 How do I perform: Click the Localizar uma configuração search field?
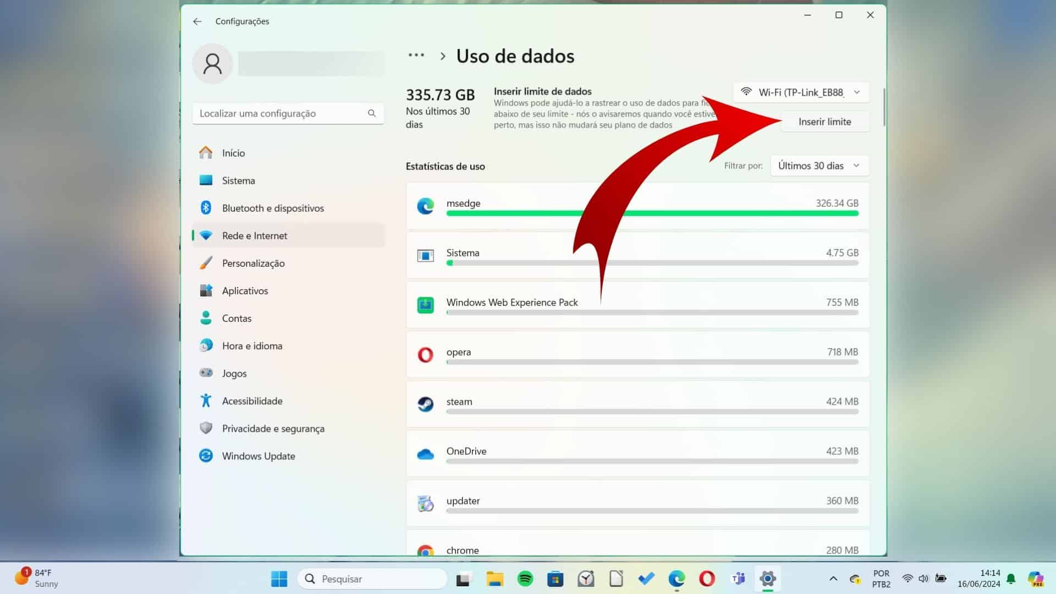[275, 113]
